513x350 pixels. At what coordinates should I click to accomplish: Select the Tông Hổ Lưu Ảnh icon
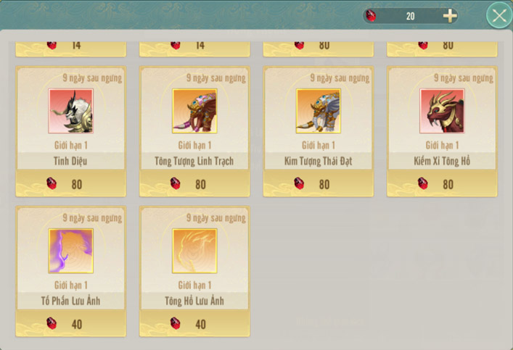(194, 251)
